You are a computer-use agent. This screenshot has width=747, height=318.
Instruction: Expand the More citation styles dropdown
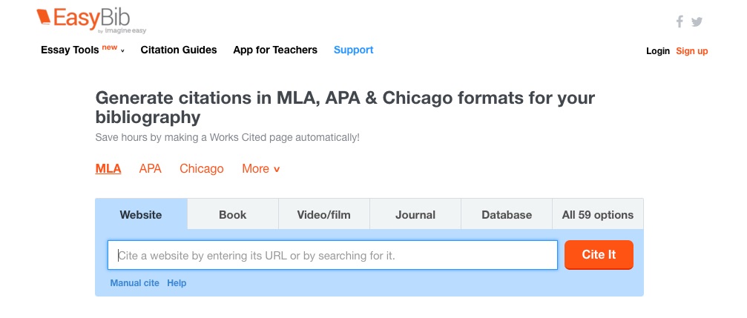pos(260,169)
